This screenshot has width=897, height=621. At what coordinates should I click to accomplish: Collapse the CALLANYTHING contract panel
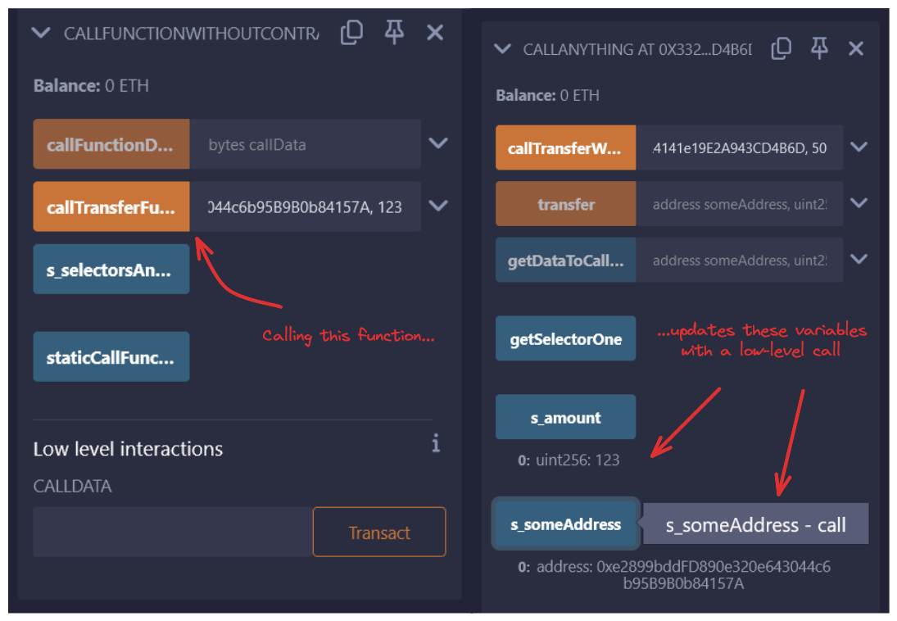click(x=502, y=49)
